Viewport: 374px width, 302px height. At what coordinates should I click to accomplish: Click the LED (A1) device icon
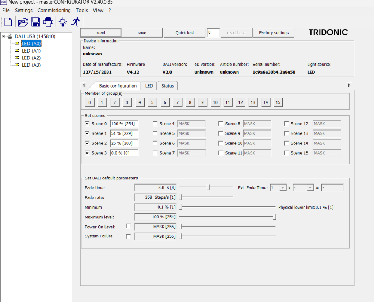tap(17, 50)
